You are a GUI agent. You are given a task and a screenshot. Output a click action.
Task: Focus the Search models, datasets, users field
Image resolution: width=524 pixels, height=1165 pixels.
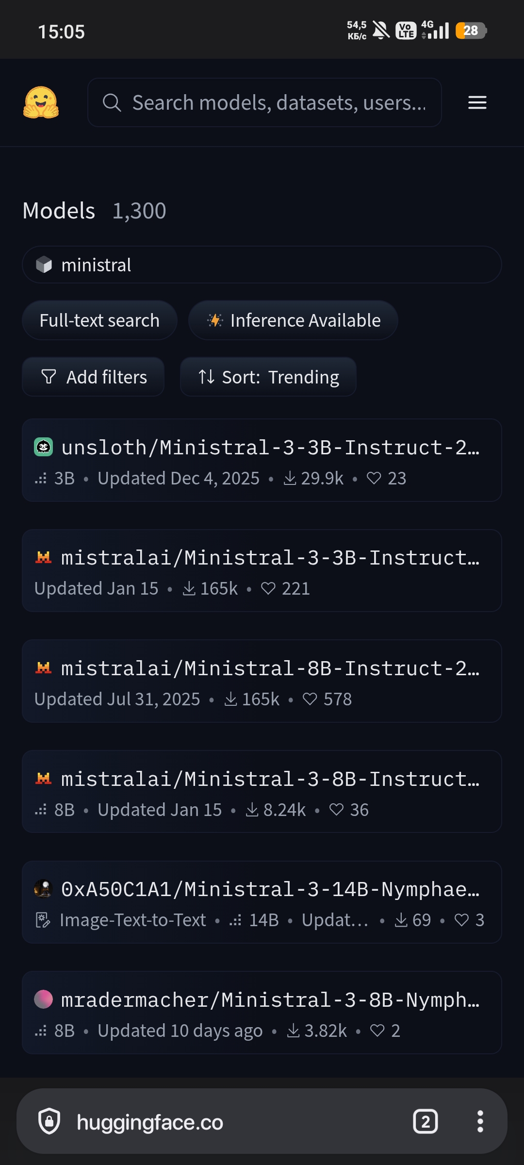[x=264, y=102]
